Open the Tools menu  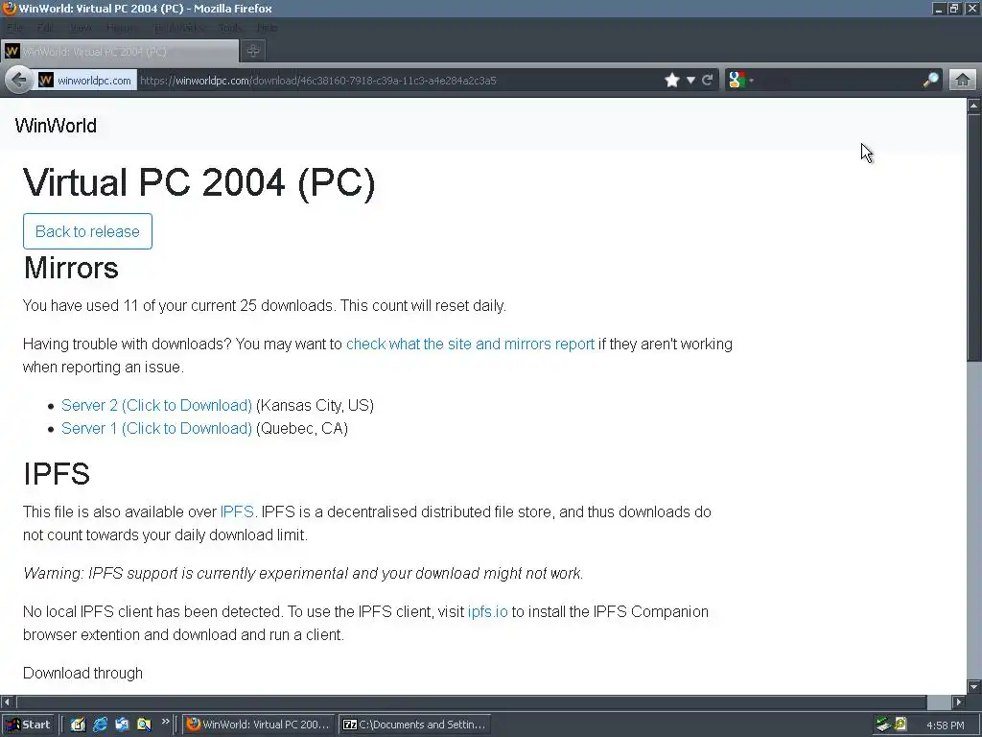click(230, 28)
